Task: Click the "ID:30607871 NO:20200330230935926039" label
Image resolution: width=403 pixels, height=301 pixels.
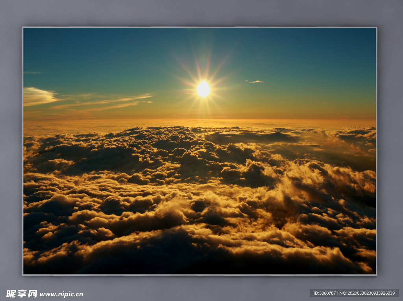Action: 354,293
